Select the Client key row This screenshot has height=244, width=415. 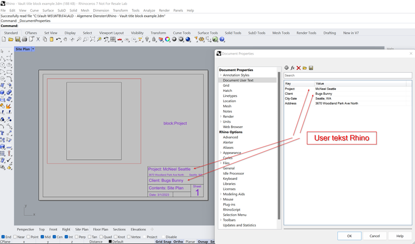pyautogui.click(x=347, y=94)
